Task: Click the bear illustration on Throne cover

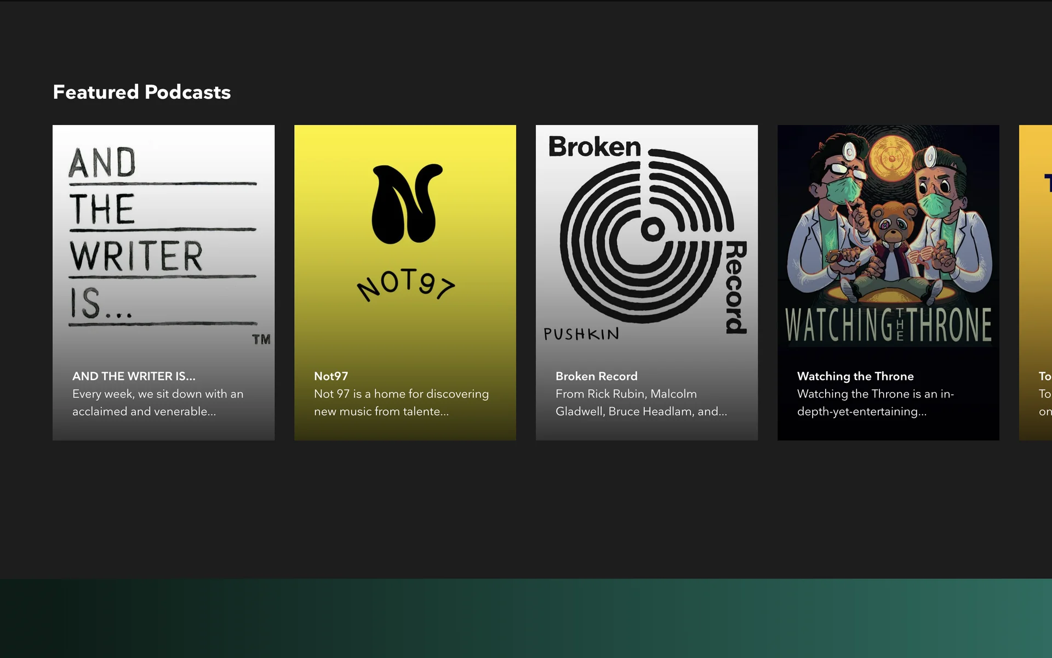Action: [x=893, y=226]
